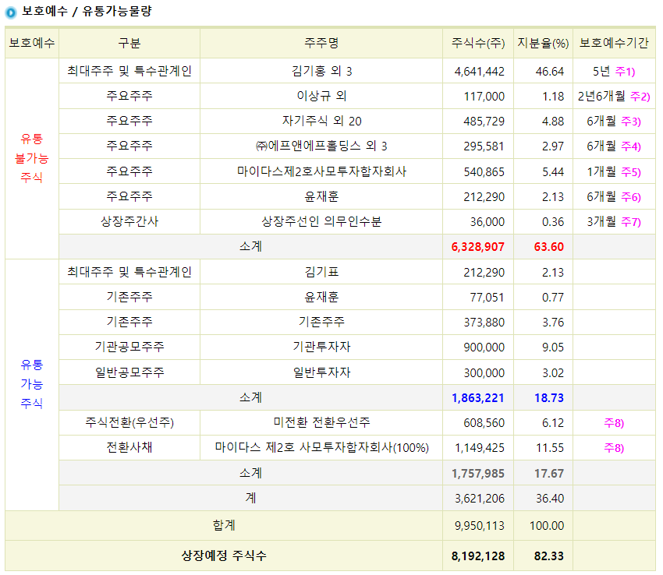Select share count 485,729
Viewport: 663px width, 575px height.
click(x=484, y=122)
